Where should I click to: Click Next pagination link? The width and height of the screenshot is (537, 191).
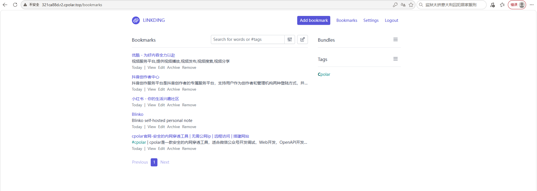pyautogui.click(x=165, y=162)
